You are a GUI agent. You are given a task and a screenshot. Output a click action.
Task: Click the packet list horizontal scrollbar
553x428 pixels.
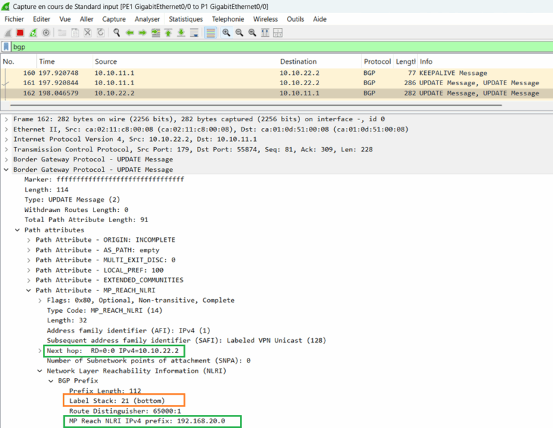tap(256, 105)
